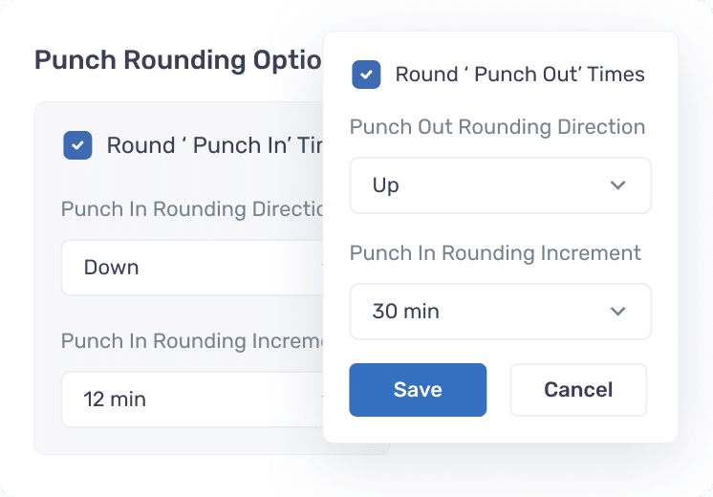The width and height of the screenshot is (713, 497).
Task: Uncheck the Round 'Punch Out' Times checkbox
Action: 366,75
